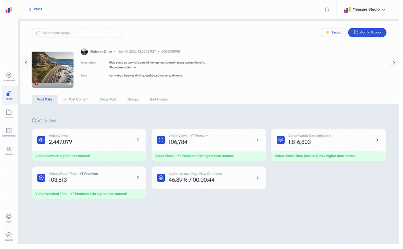Click the Highway Drive channel name
The image size is (403, 249).
(x=101, y=52)
